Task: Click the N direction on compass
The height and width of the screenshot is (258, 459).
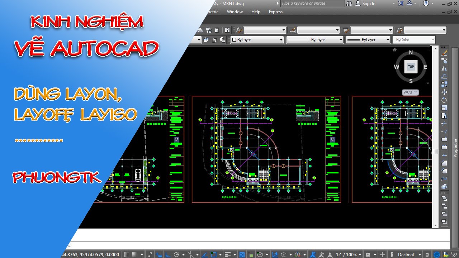Action: (x=411, y=53)
